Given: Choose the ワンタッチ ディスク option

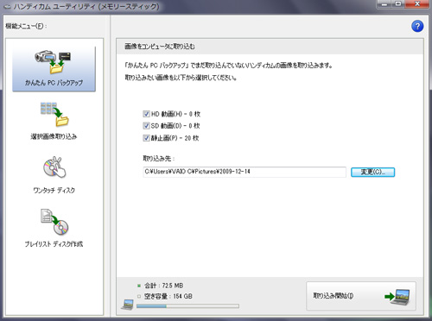Looking at the screenshot, I should pyautogui.click(x=54, y=175).
